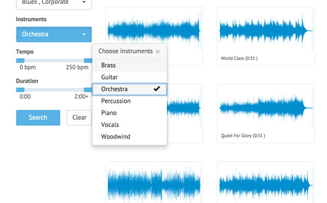Click the World Class (0:31) title

[239, 59]
